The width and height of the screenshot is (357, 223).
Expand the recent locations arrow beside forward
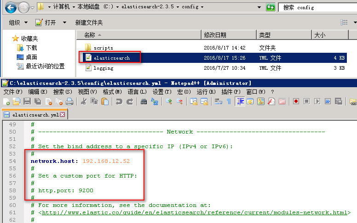point(32,7)
